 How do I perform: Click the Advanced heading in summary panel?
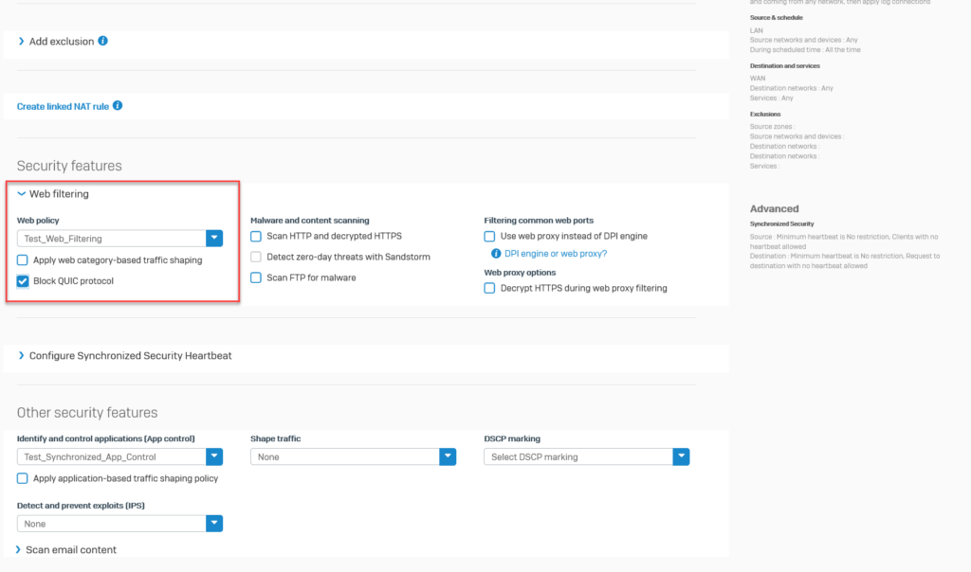coord(774,209)
